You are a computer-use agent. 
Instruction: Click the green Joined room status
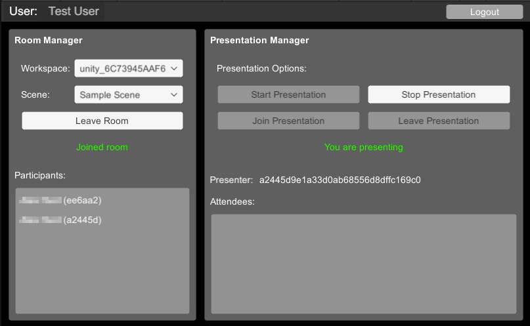coord(102,147)
